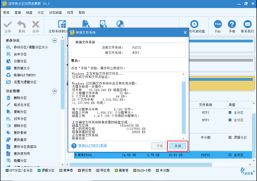The width and height of the screenshot is (257, 181).
Task: Click the 跨区卷 legend swatch
Action: 79,170
